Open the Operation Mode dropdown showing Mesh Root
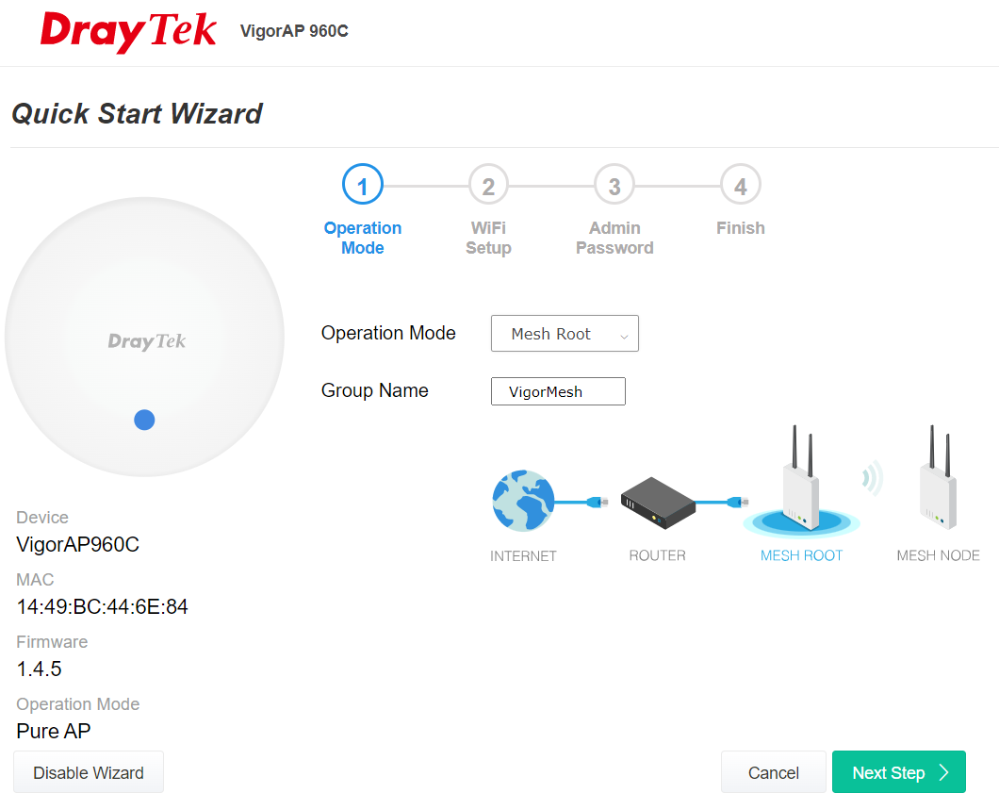 (x=565, y=334)
